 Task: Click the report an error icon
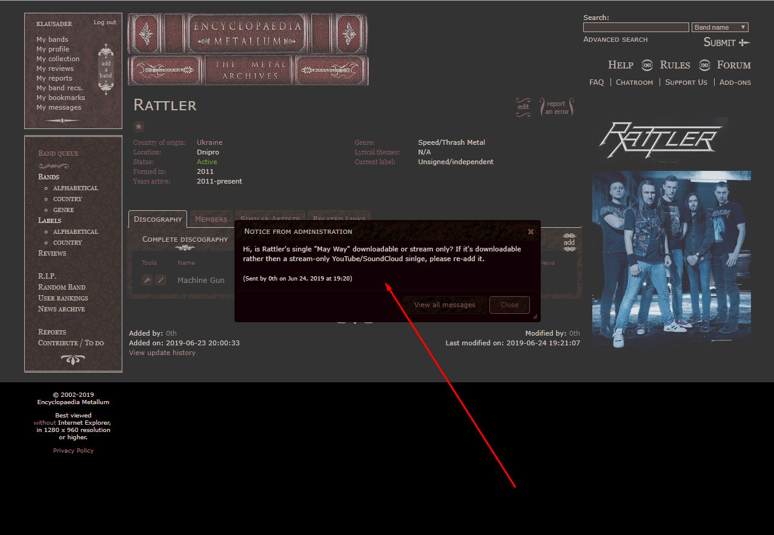tap(556, 107)
